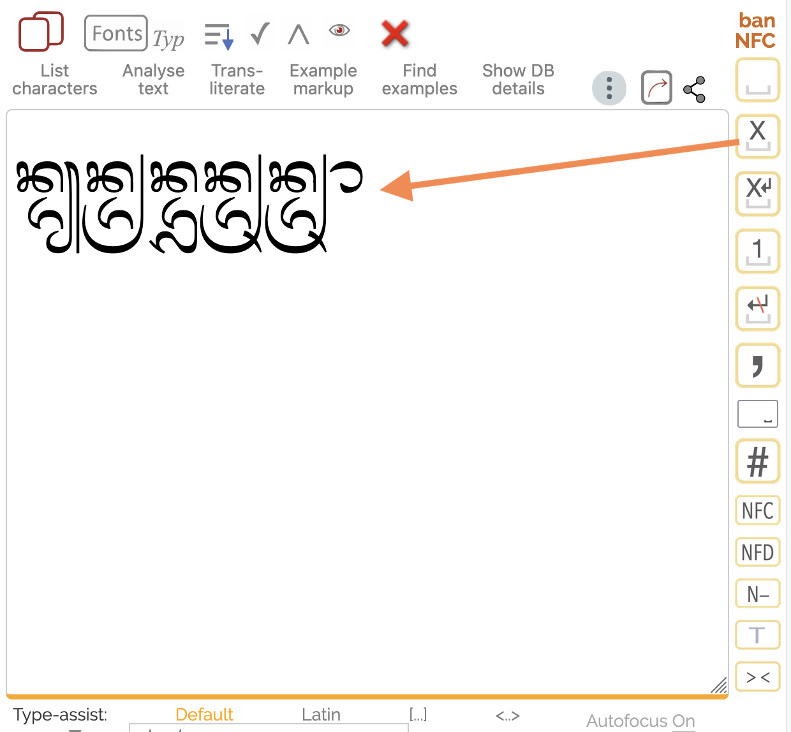Click the Show DB details label
This screenshot has width=791, height=732.
pos(518,80)
